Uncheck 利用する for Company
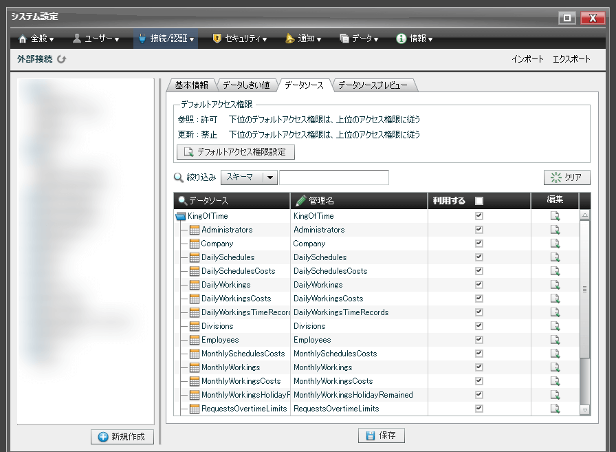 point(479,244)
